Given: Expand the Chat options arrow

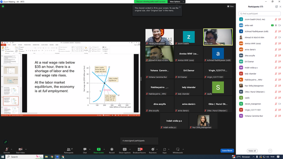Looking at the screenshot, I should tap(90, 149).
